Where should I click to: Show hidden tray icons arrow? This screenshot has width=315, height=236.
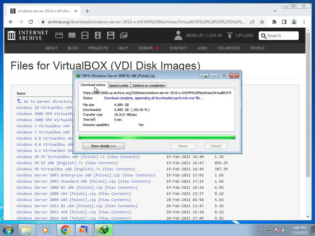coord(261,230)
